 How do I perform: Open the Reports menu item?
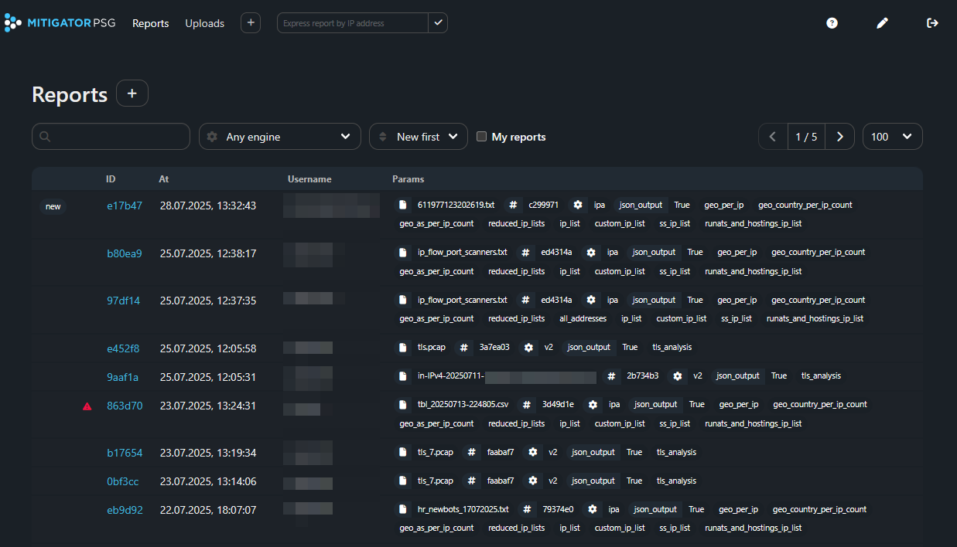point(150,23)
